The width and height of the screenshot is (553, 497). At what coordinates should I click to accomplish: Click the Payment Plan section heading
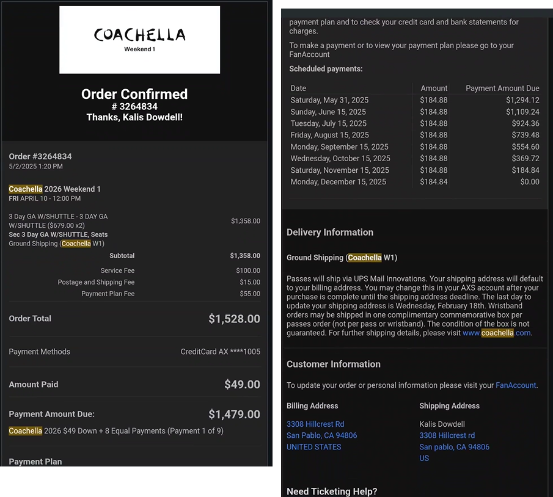(x=35, y=462)
